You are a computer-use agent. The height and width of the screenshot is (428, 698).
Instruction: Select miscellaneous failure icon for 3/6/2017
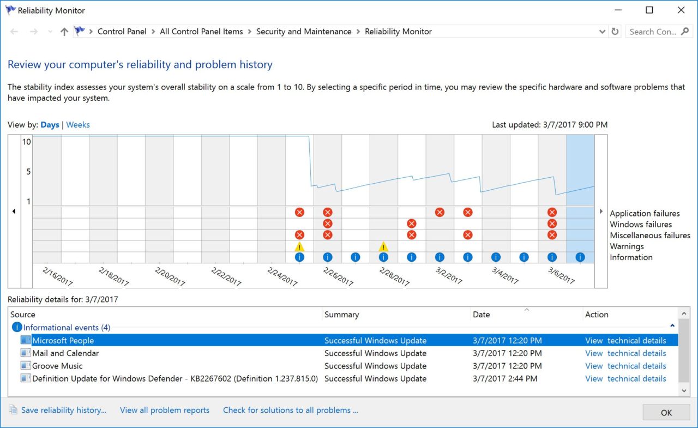click(x=552, y=235)
